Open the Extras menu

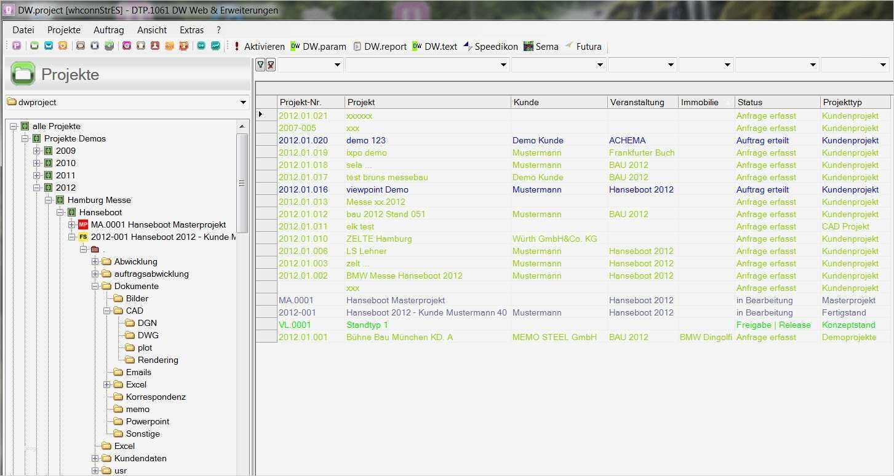point(191,30)
